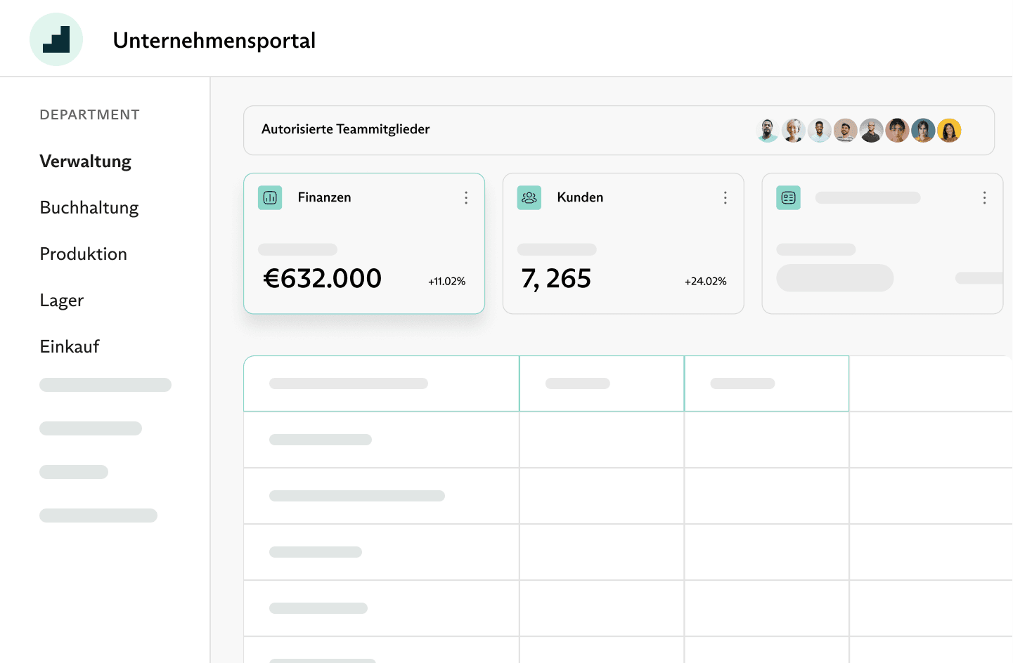Click the third card's ID card icon
The height and width of the screenshot is (663, 1013).
788,198
